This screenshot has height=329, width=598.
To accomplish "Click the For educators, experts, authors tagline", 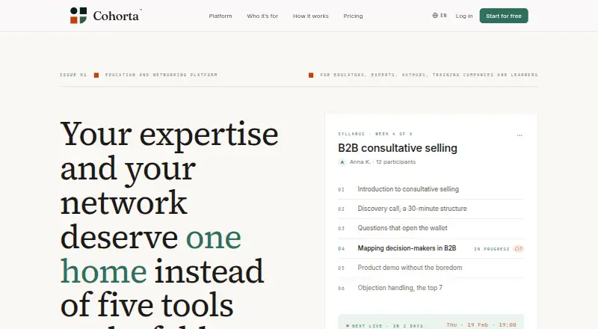I will (429, 75).
